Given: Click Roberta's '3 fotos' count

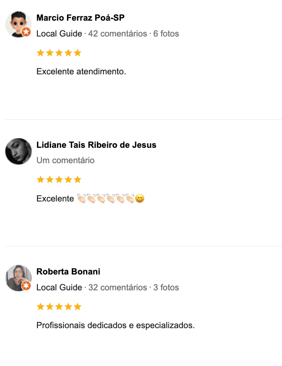Looking at the screenshot, I should (166, 288).
